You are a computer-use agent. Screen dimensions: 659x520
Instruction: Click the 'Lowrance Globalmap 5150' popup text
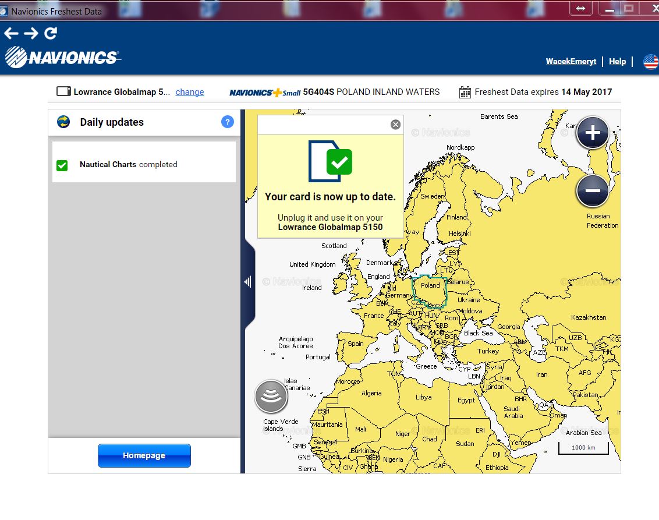click(x=330, y=227)
